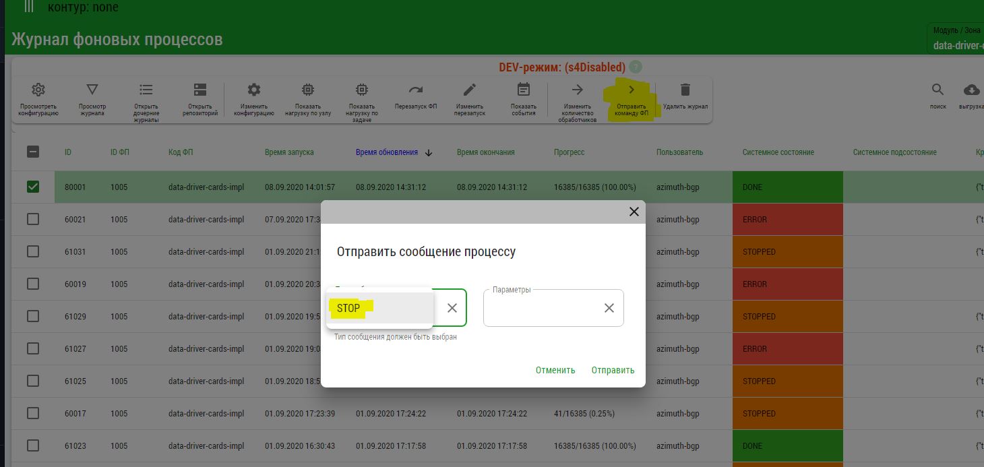Click 'Открыть дочерние журналы' list icon
This screenshot has height=467, width=984.
(x=146, y=90)
